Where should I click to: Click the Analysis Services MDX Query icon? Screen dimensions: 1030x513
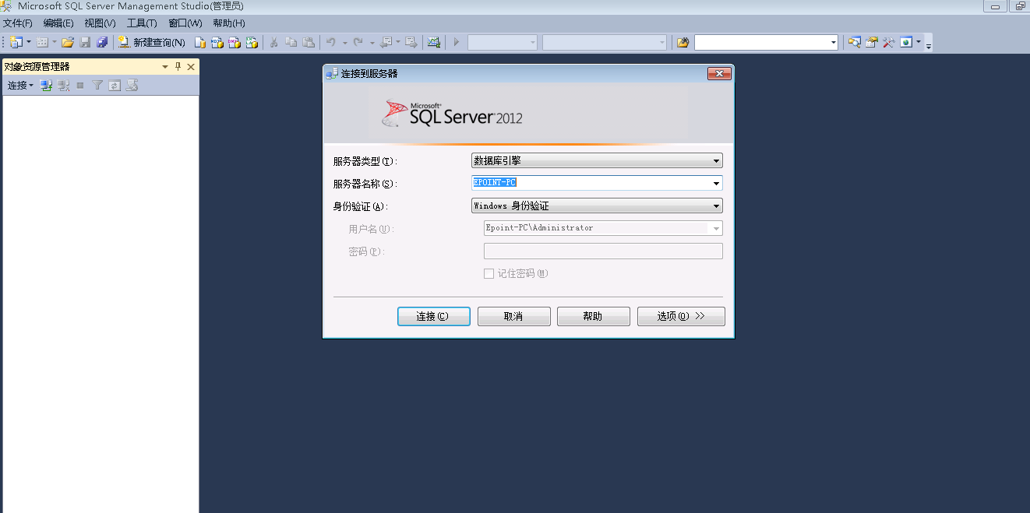click(217, 42)
